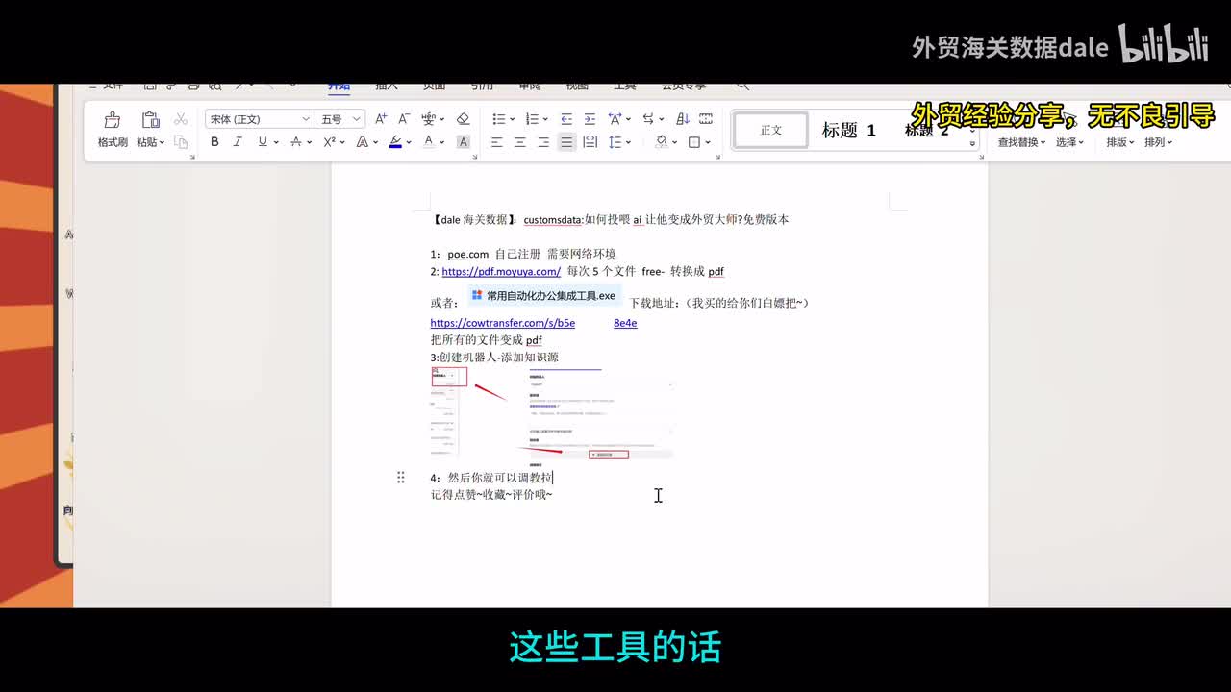Open the 排版 layout menu
This screenshot has width=1231, height=692.
(1119, 142)
